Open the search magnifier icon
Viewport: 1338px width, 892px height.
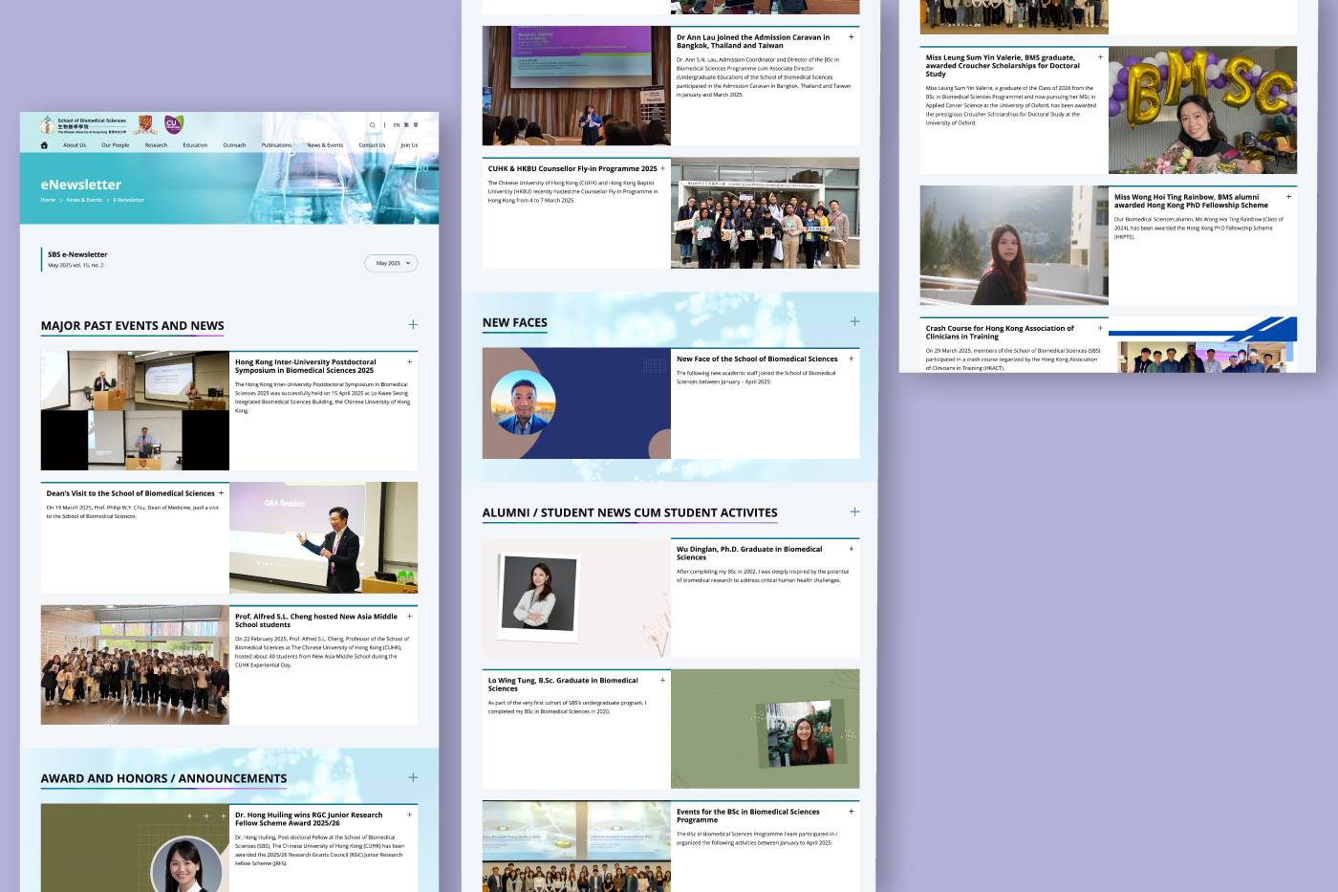pos(373,125)
